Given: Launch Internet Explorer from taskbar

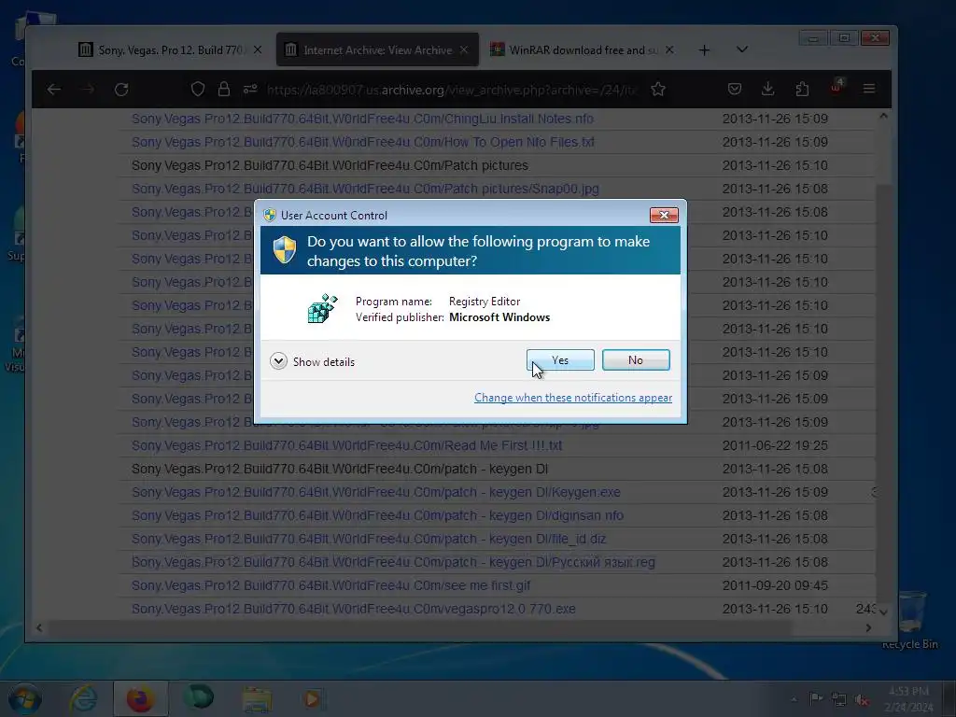Looking at the screenshot, I should [x=83, y=698].
